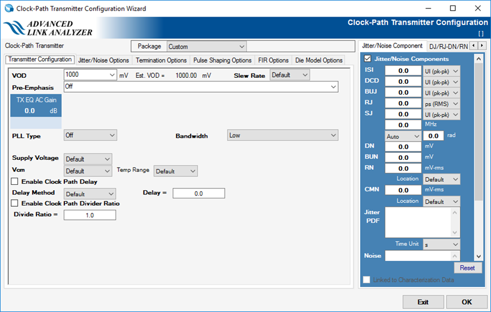Click the Exit button
Viewport: 491px width, 312px height.
423,302
